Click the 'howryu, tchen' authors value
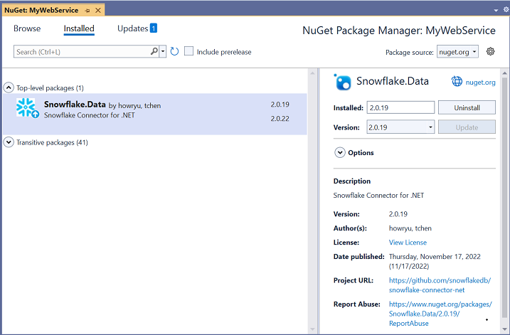 tap(410, 228)
